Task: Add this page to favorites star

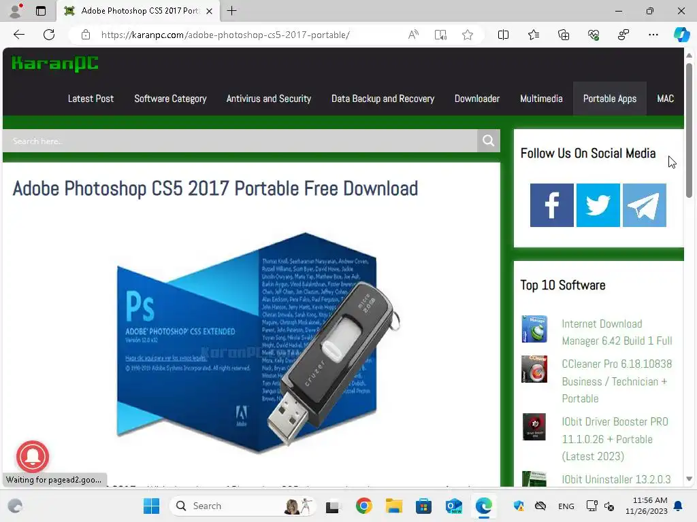Action: [467, 35]
